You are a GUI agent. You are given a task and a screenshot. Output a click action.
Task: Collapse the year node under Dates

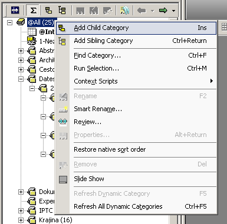point(32,89)
